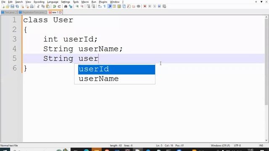Image resolution: width=269 pixels, height=151 pixels.
Task: Open Function List panel icon
Action: pos(129,7)
